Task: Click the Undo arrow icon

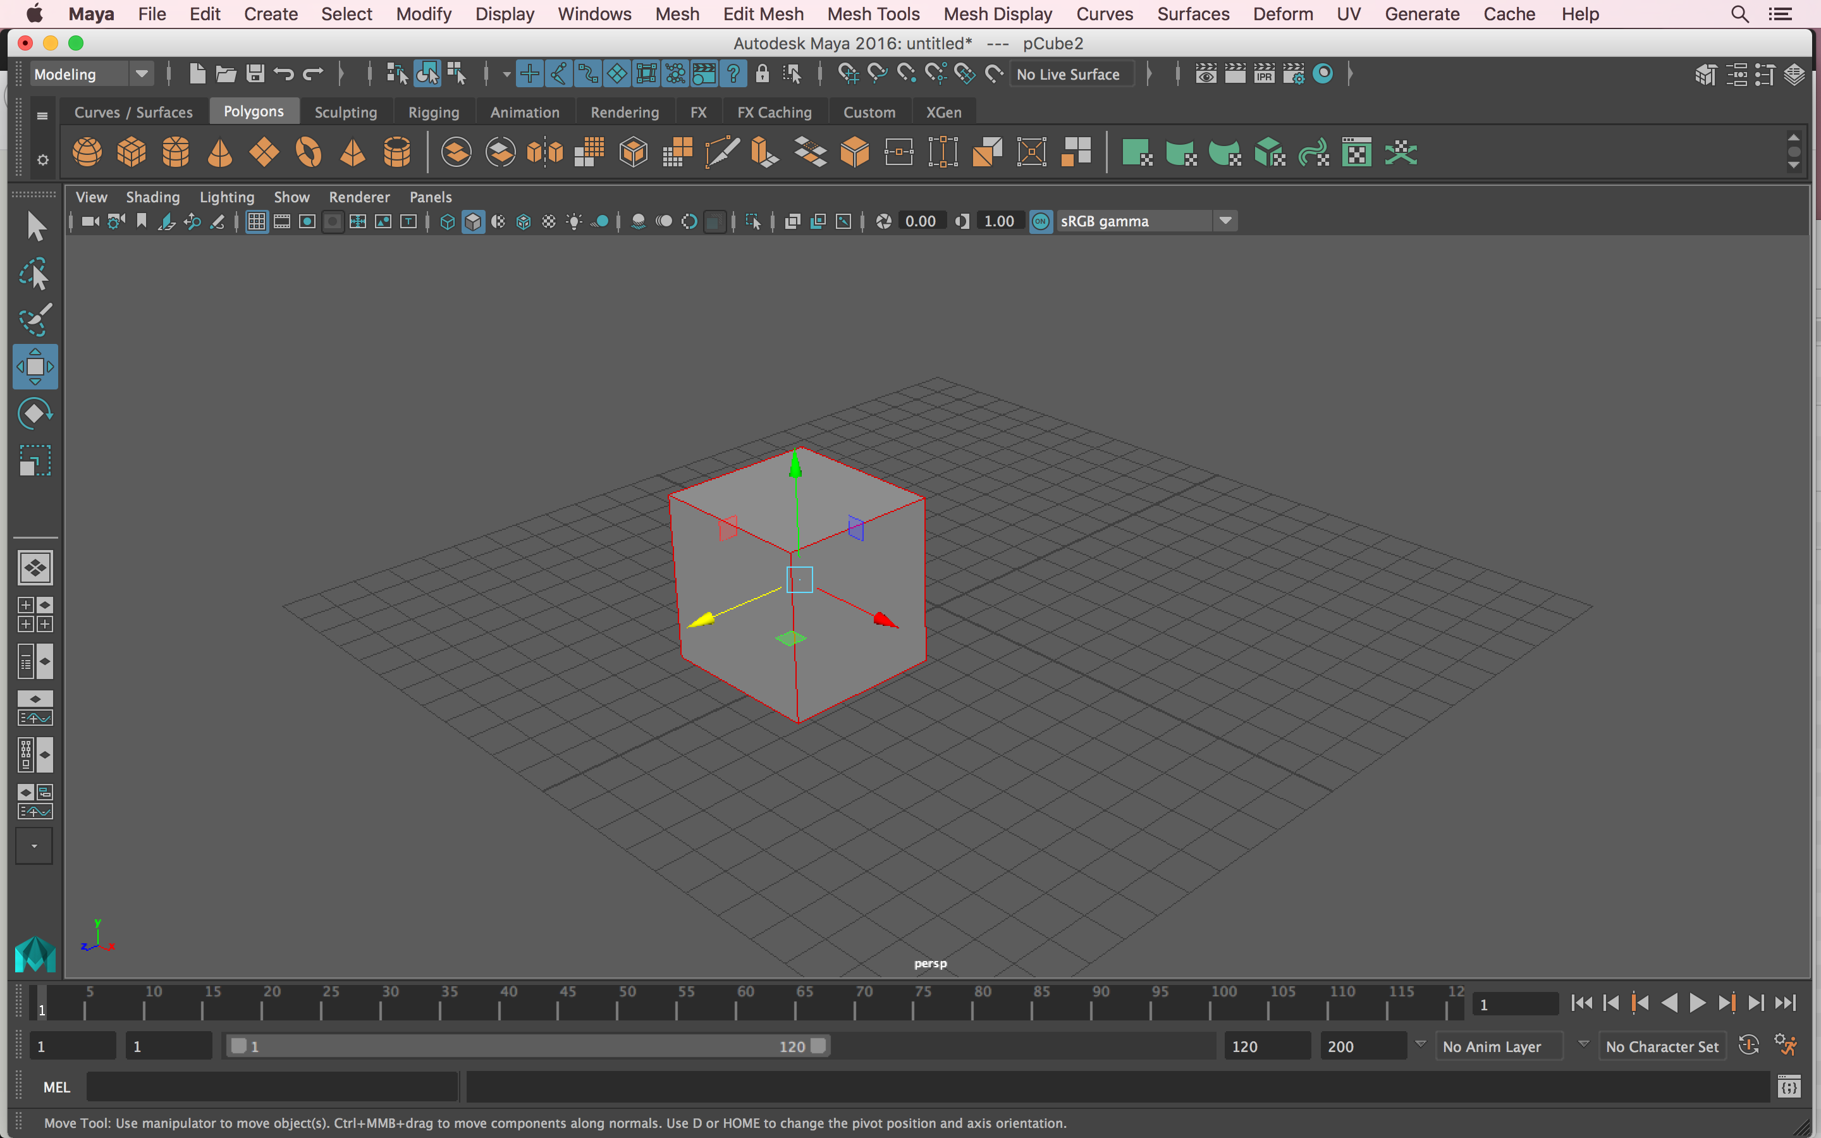Action: [x=284, y=74]
